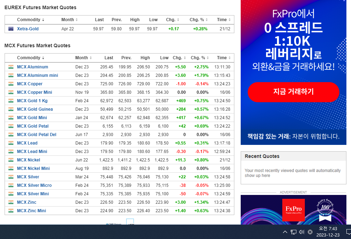Image resolution: width=351 pixels, height=239 pixels.
Task: Click the India flag icon beside MCX Copper
Action: pyautogui.click(x=11, y=84)
